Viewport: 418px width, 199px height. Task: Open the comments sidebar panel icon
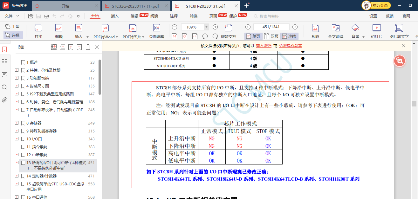click(x=4, y=74)
